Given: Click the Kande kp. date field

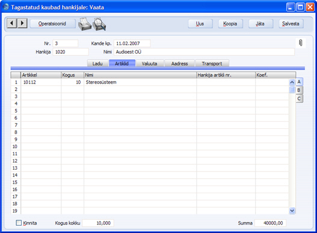Looking at the screenshot, I should [x=132, y=43].
